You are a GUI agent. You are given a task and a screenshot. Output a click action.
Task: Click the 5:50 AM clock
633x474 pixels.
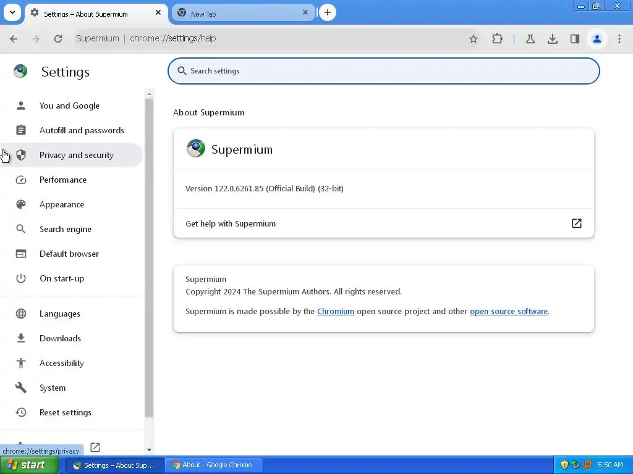[610, 465]
